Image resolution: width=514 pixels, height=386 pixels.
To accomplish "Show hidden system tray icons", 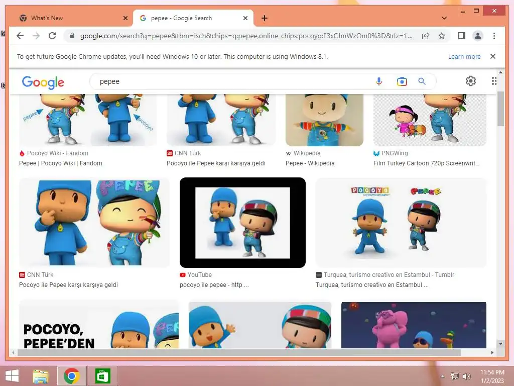I will [443, 376].
